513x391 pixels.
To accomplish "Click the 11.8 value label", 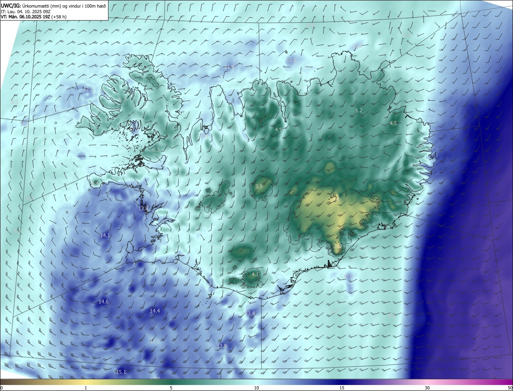I will pyautogui.click(x=291, y=60).
